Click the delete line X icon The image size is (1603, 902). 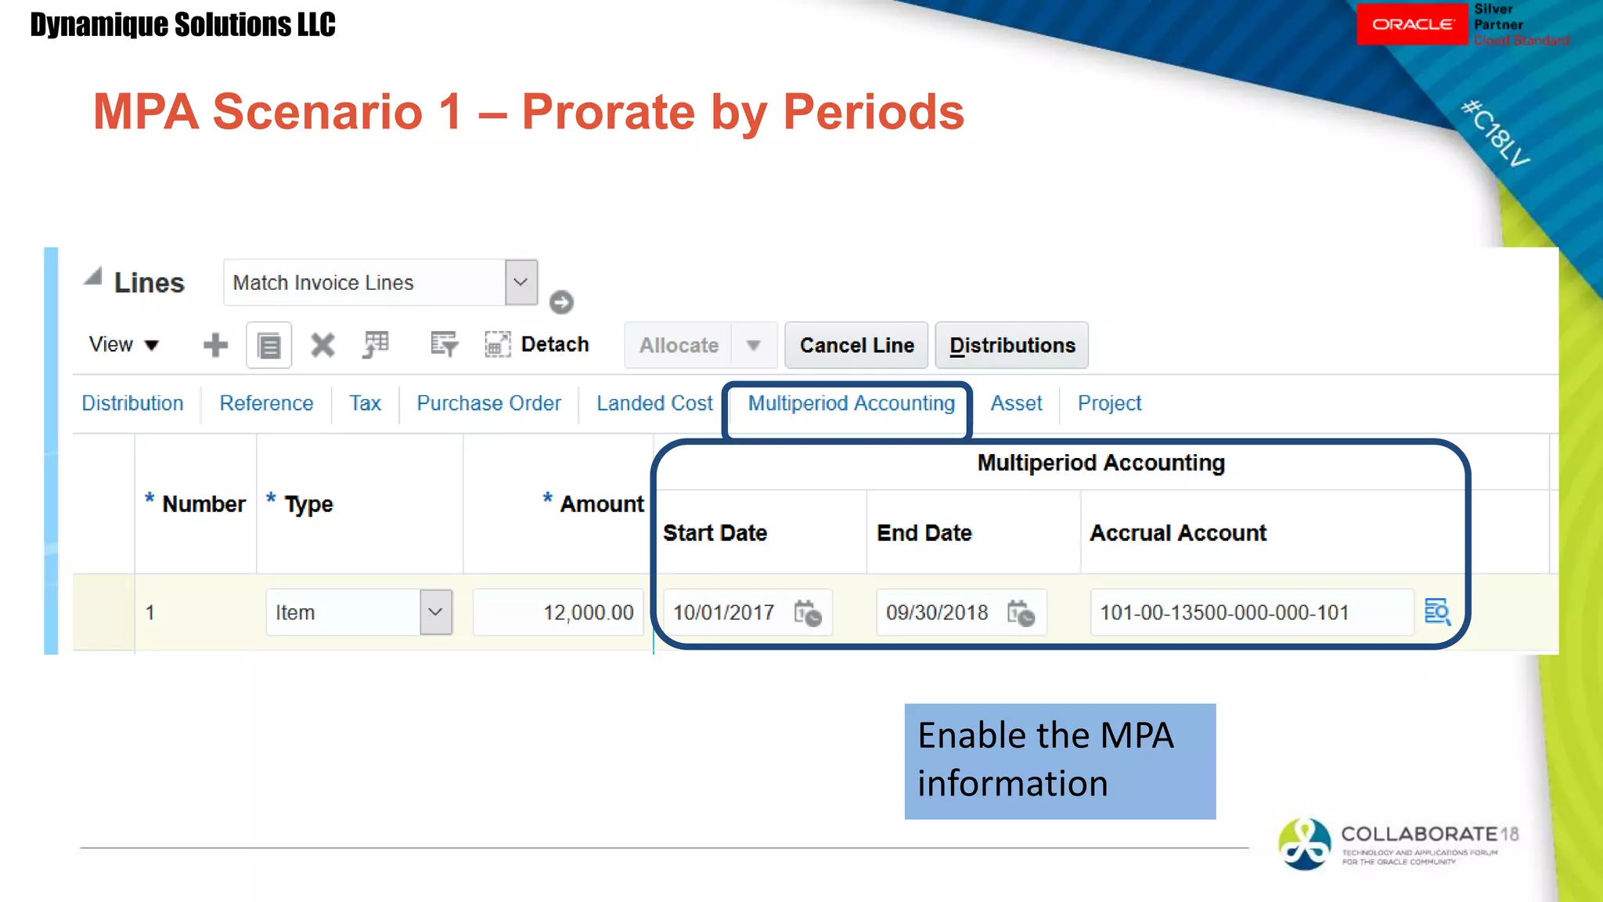pos(322,345)
